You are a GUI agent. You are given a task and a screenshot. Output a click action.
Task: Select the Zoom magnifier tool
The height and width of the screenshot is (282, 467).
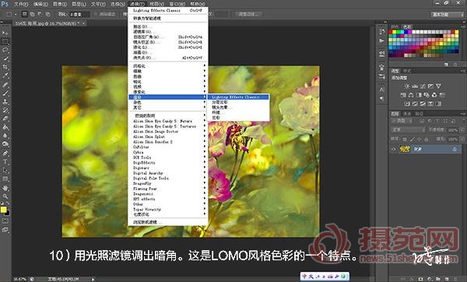tap(5, 196)
